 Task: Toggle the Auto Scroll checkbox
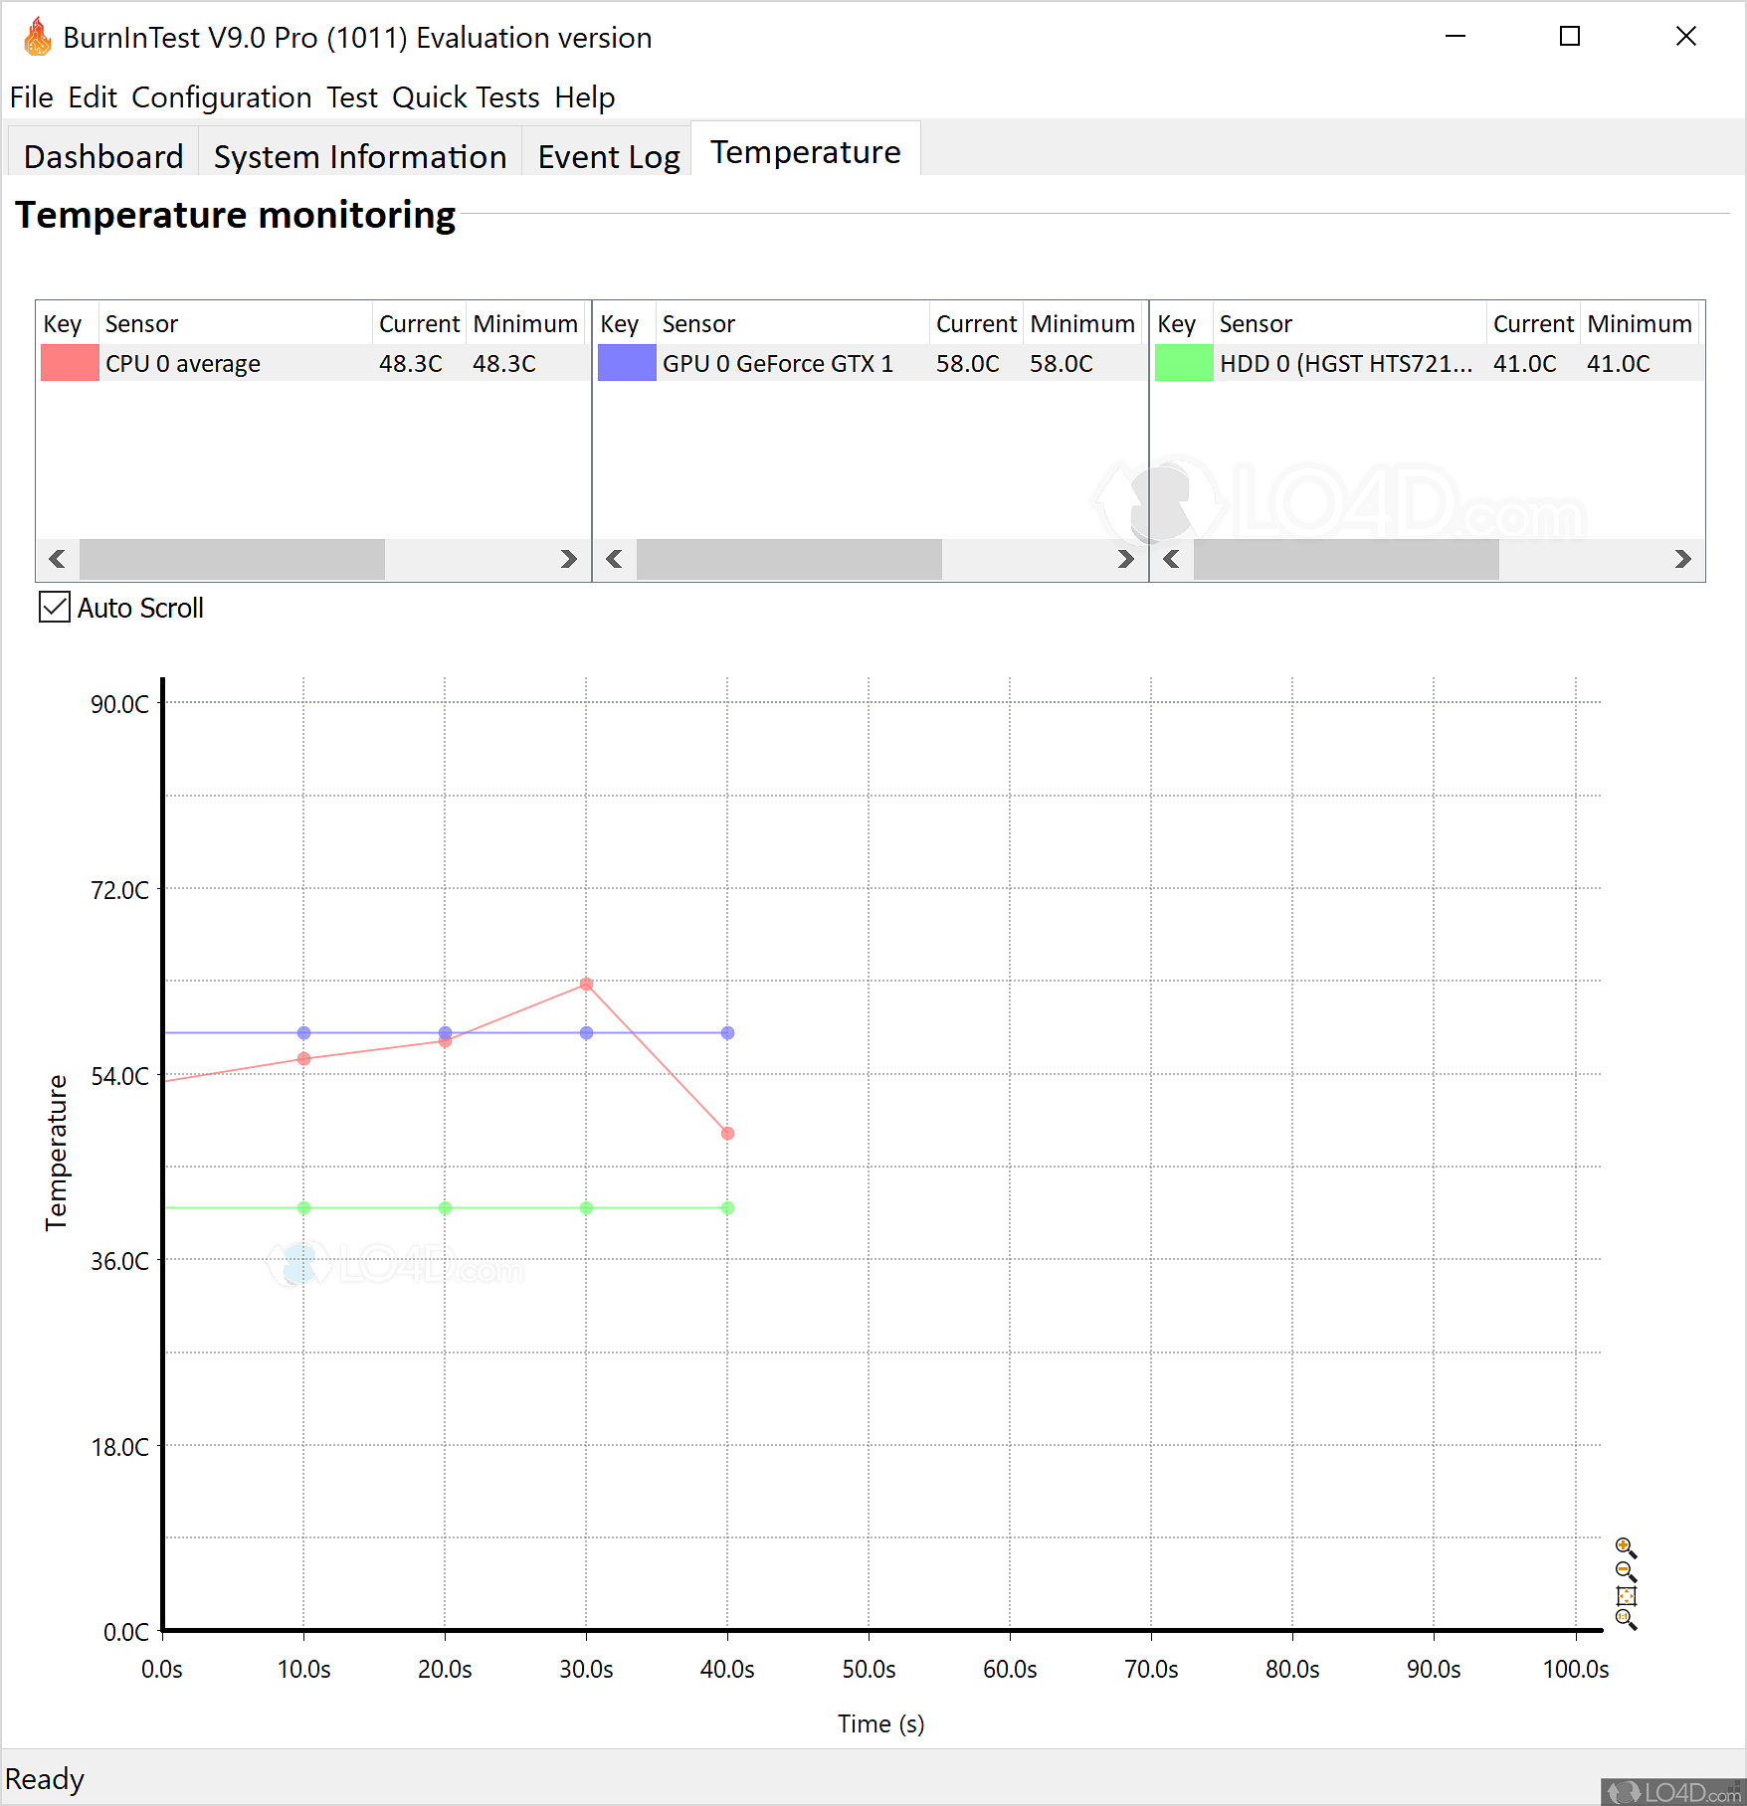click(x=54, y=608)
